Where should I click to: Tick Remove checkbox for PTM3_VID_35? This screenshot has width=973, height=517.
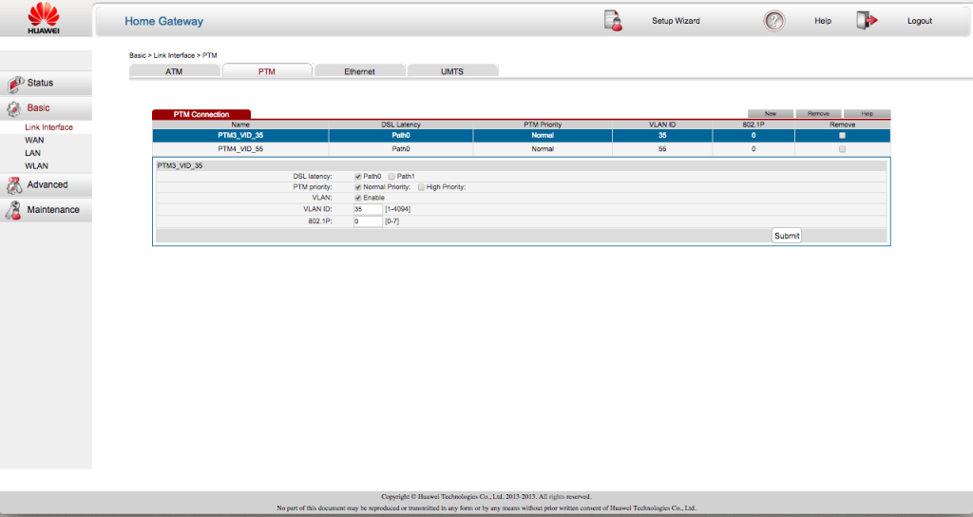(x=842, y=136)
